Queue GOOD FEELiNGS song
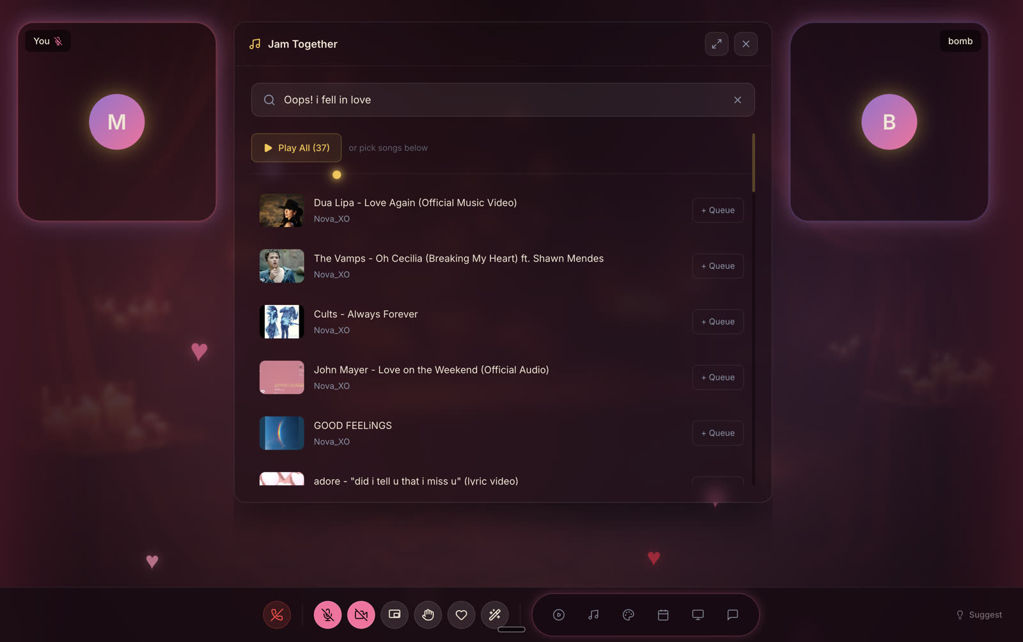Screen dimensions: 1023x642 click(x=718, y=433)
